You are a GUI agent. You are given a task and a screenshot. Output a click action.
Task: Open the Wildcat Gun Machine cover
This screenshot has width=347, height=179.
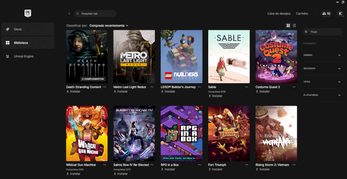(87, 133)
